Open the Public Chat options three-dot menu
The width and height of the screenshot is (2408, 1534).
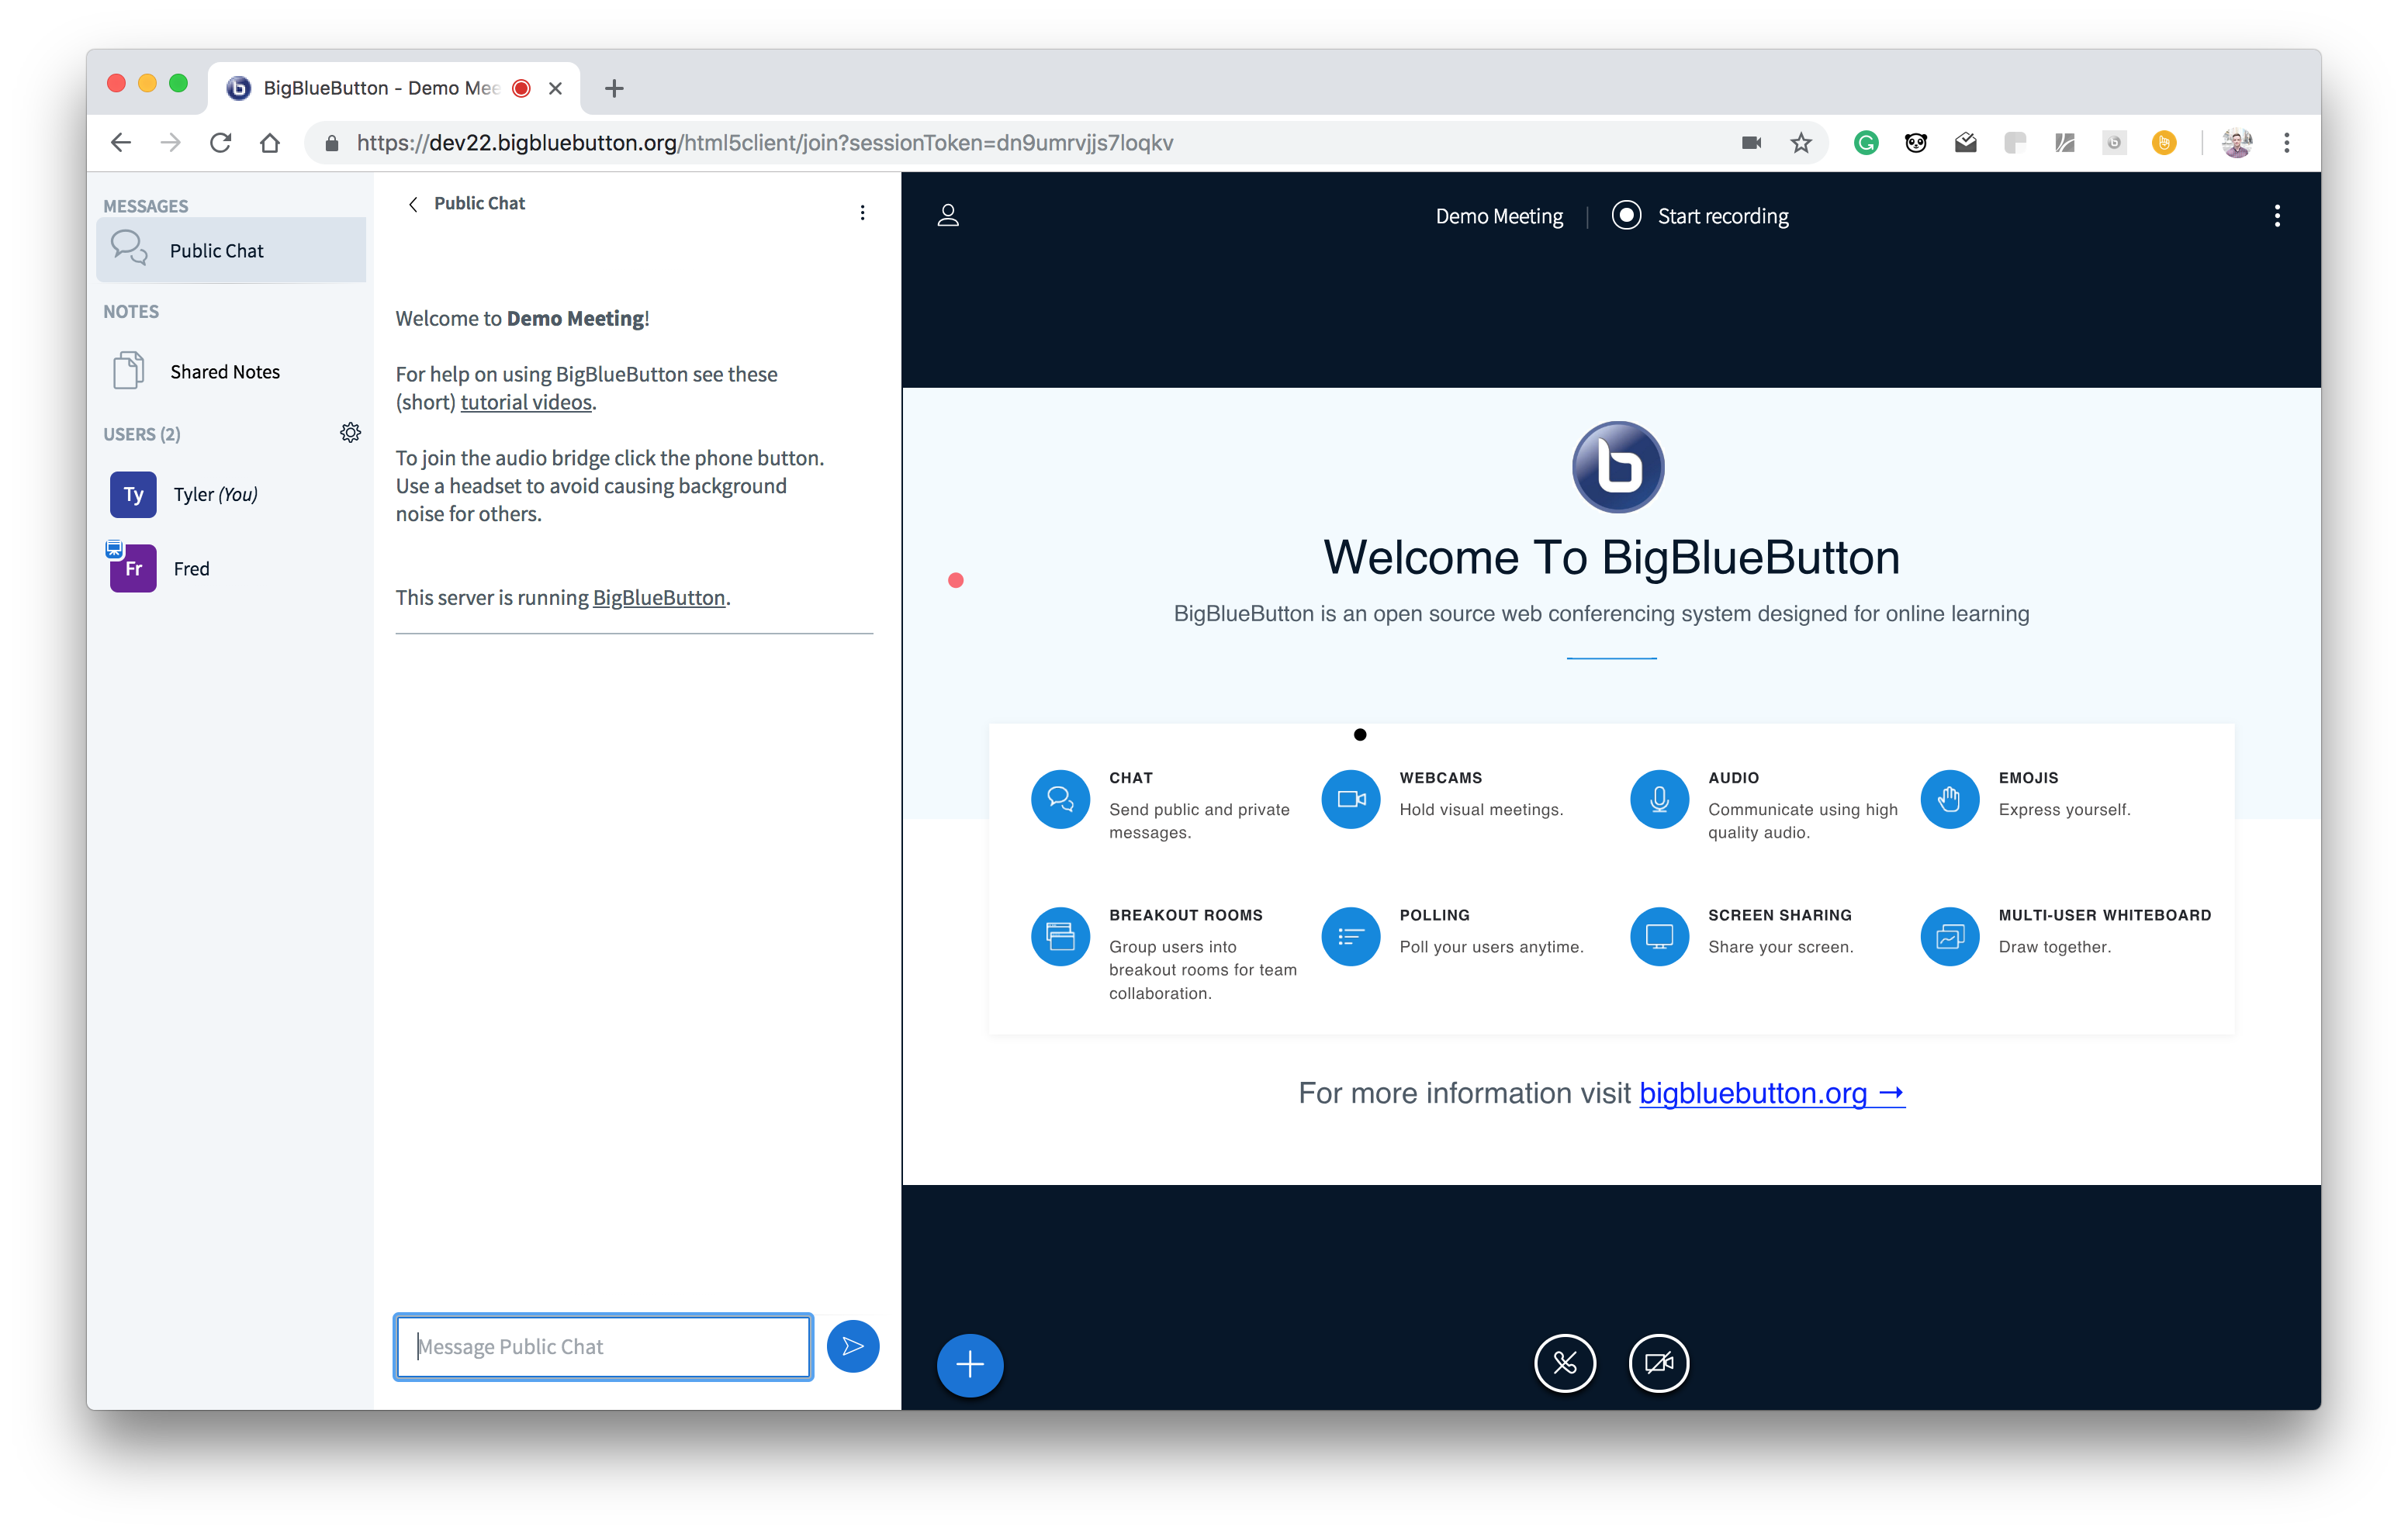(x=862, y=212)
